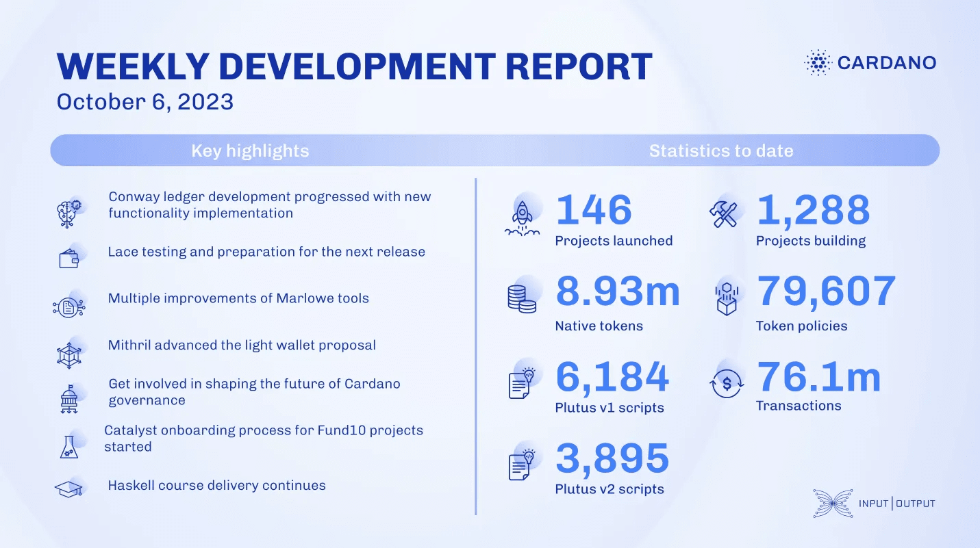Click the Key highlights header
The height and width of the screenshot is (548, 980).
pos(250,151)
